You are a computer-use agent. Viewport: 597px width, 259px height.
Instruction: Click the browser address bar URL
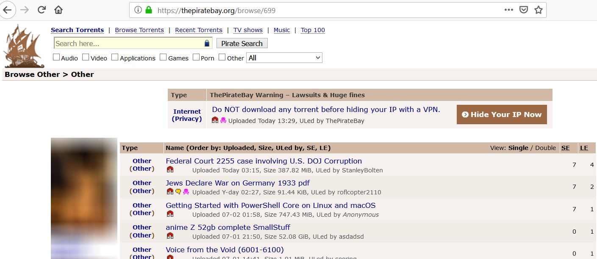217,10
